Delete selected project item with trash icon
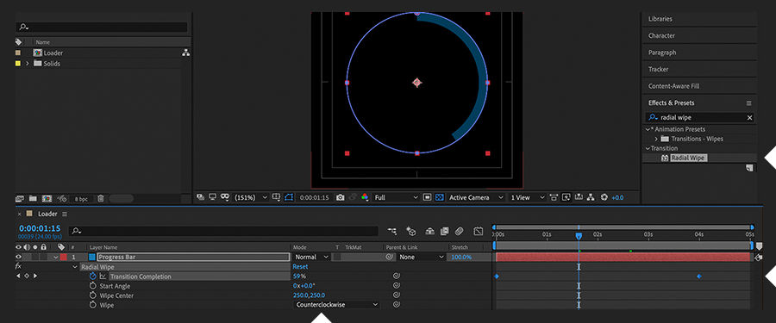 [101, 198]
